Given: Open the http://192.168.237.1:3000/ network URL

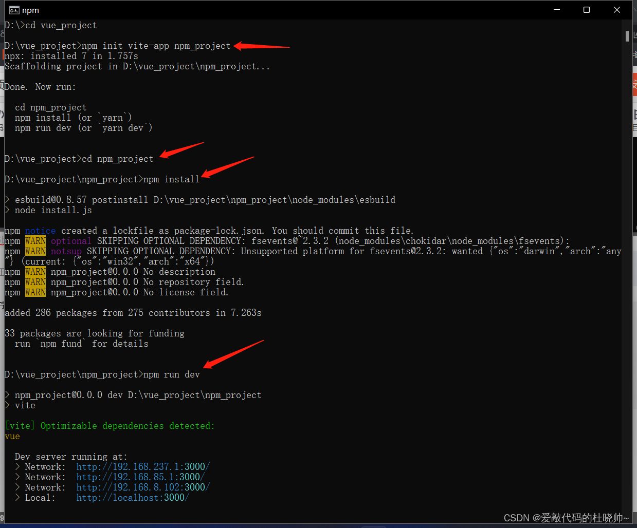Looking at the screenshot, I should click(143, 467).
